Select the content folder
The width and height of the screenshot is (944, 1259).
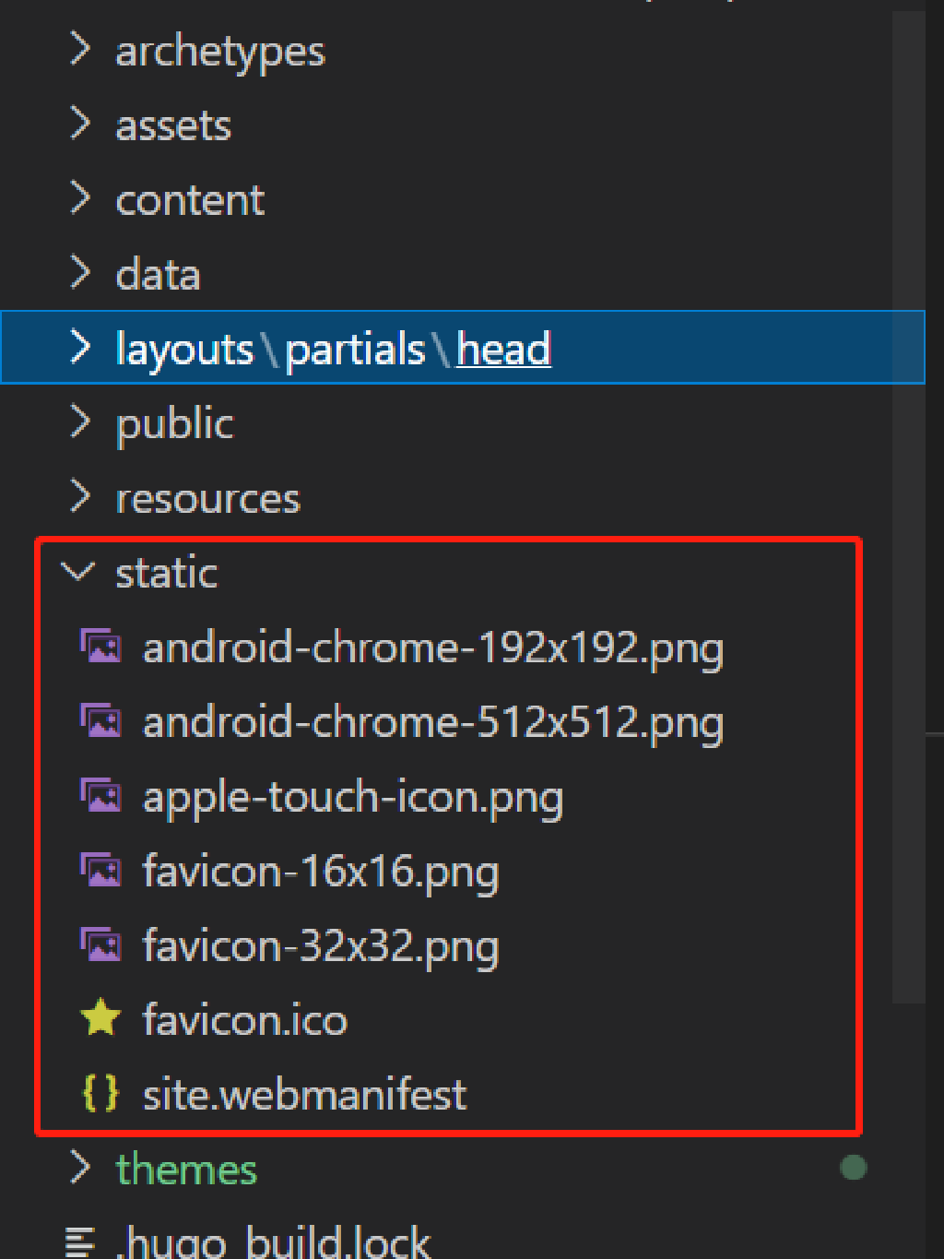(189, 200)
